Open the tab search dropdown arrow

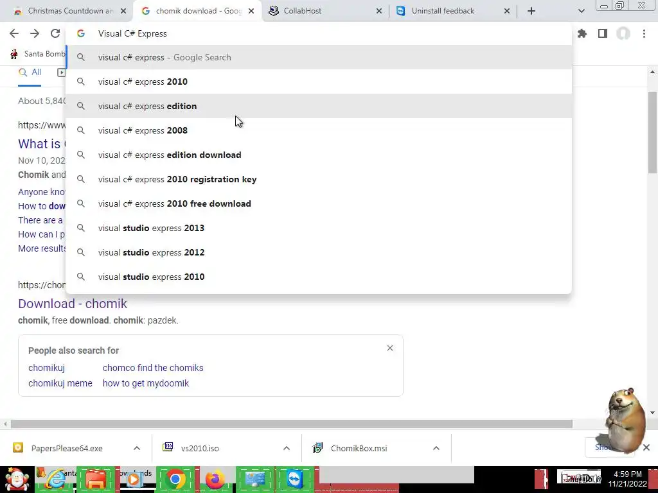click(x=581, y=11)
